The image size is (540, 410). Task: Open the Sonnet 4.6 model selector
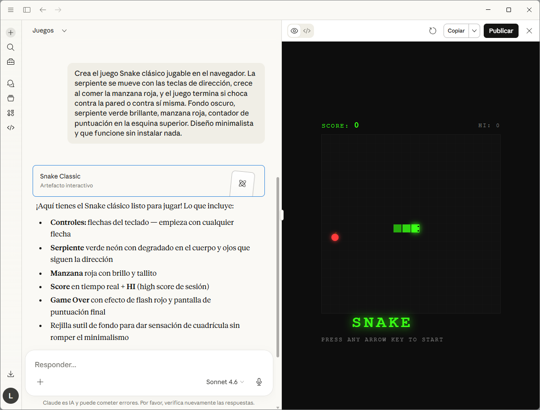(225, 382)
